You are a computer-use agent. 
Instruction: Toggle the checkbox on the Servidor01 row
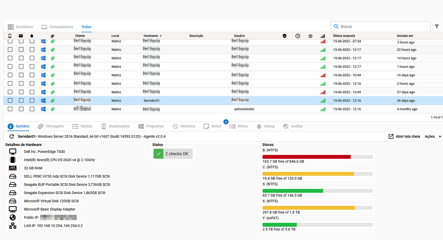pos(10,100)
